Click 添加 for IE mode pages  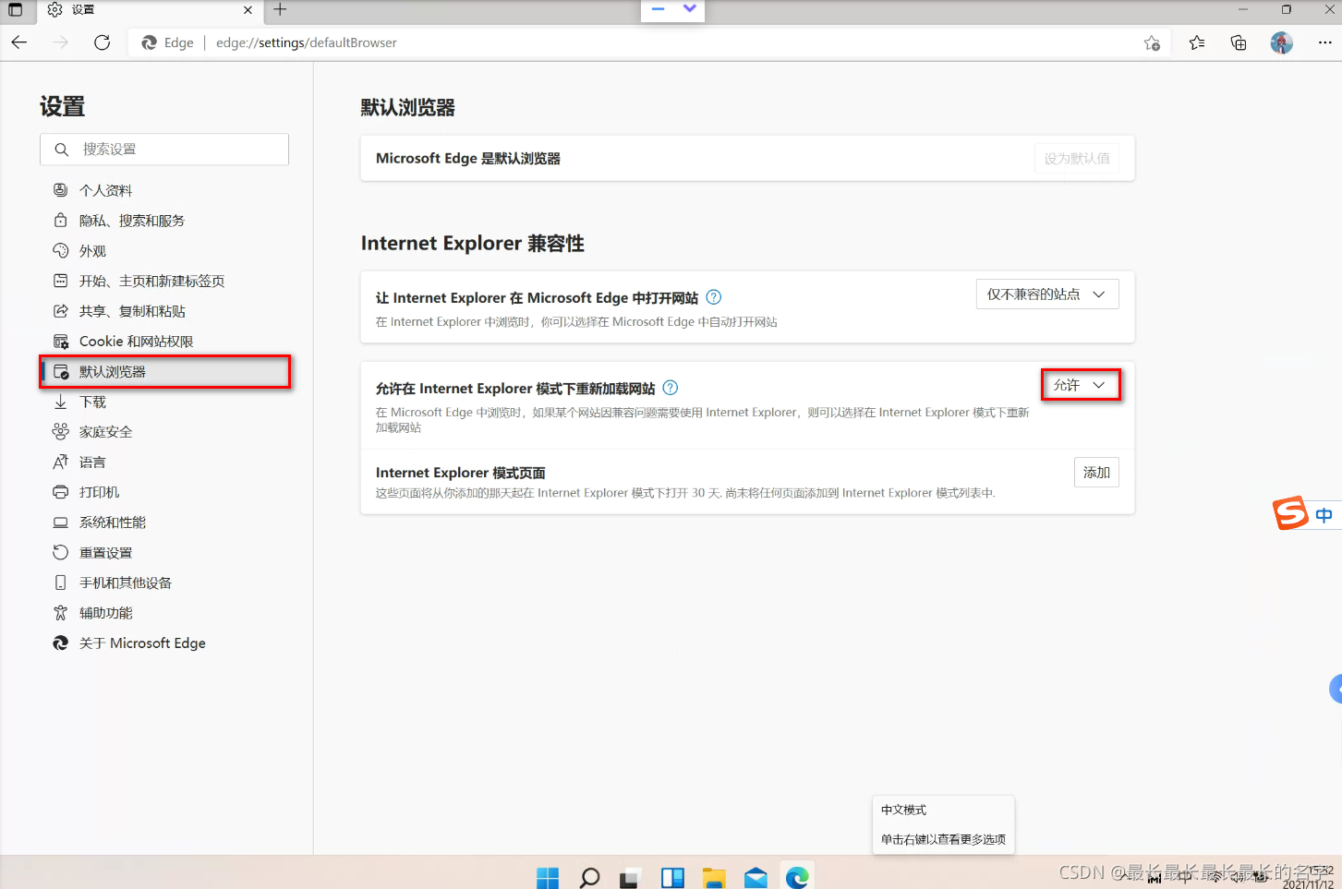[1096, 473]
